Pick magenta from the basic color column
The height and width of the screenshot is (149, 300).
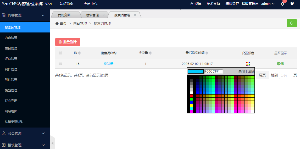pos(192,112)
